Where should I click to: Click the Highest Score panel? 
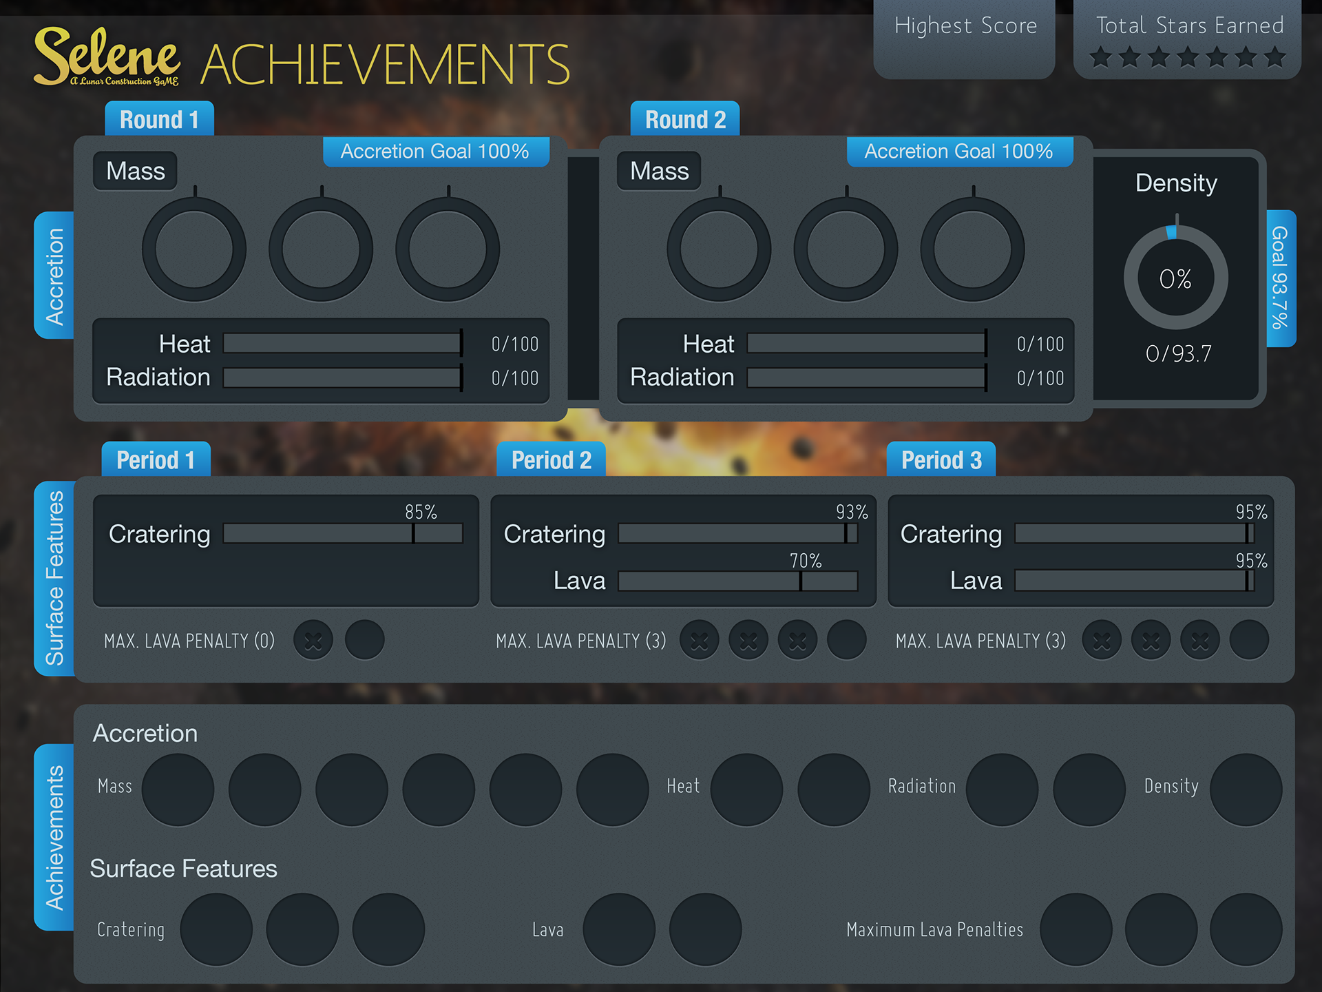click(964, 39)
